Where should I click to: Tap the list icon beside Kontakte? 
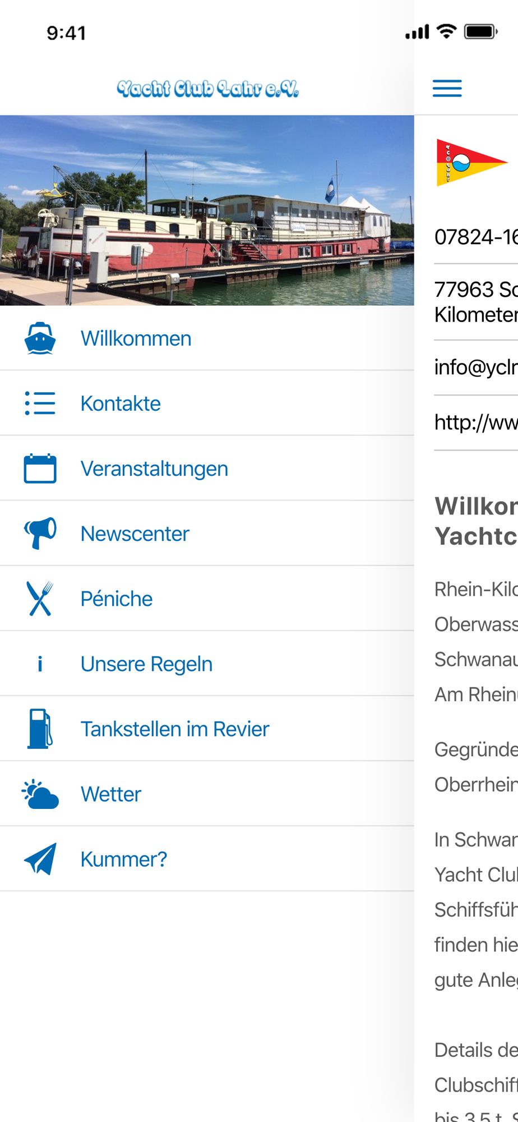tap(40, 403)
